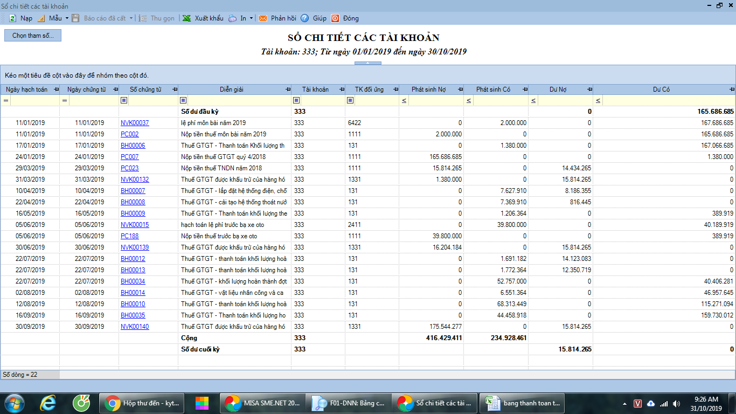Click the Phản hồi envelope icon
The image size is (736, 414).
[263, 18]
